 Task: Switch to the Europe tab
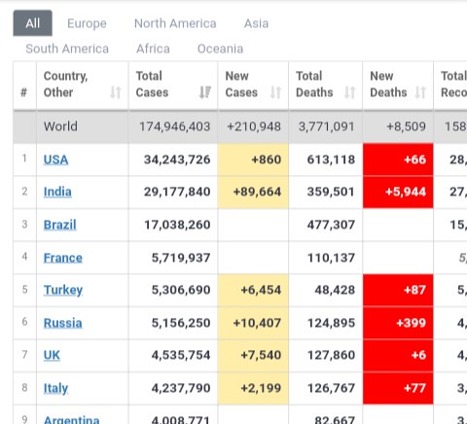coord(87,23)
